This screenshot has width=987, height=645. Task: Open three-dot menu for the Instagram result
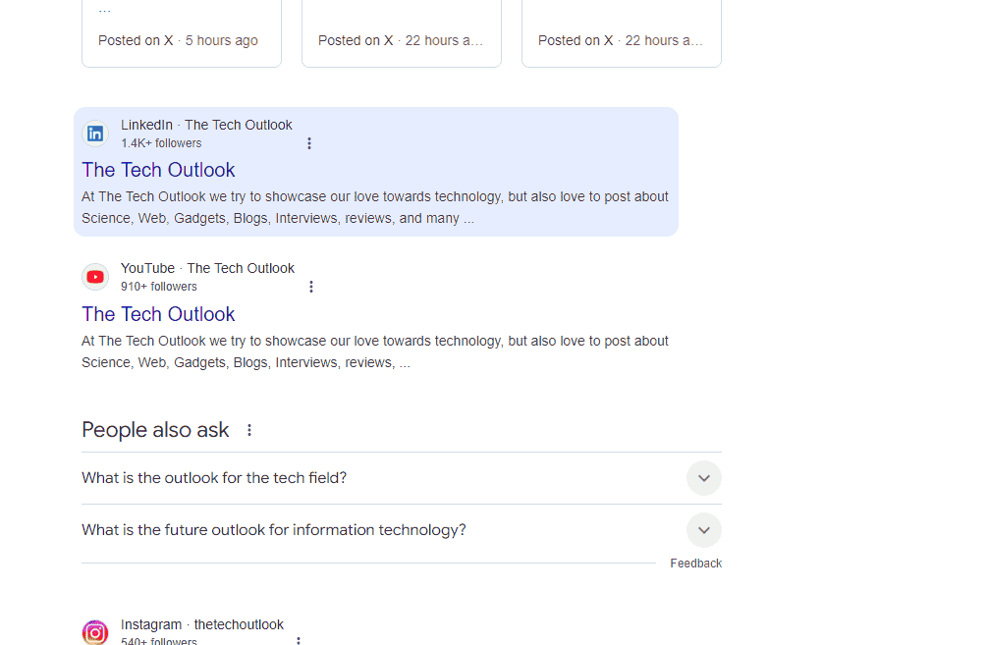[299, 640]
